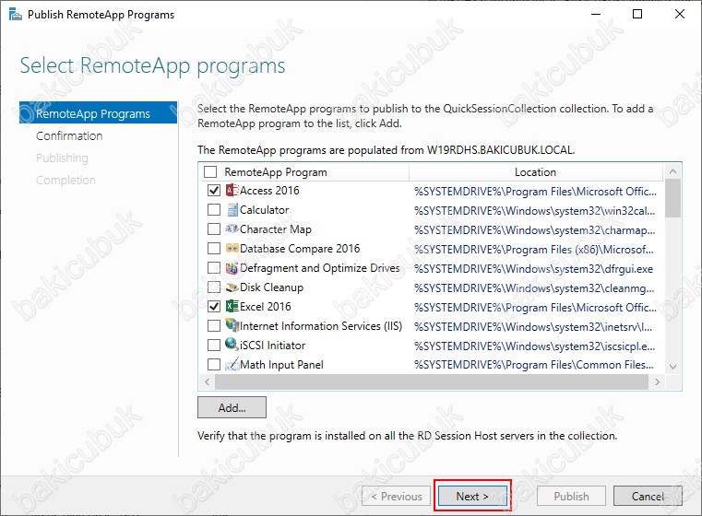
Task: Select the Character Map row name
Action: tap(276, 229)
